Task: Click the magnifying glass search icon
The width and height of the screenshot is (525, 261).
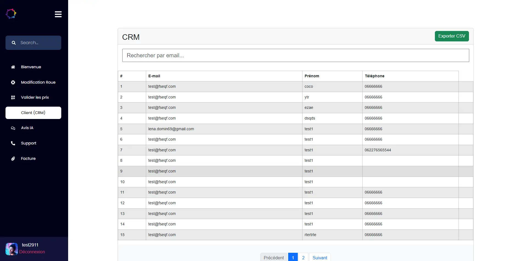Action: 13,43
